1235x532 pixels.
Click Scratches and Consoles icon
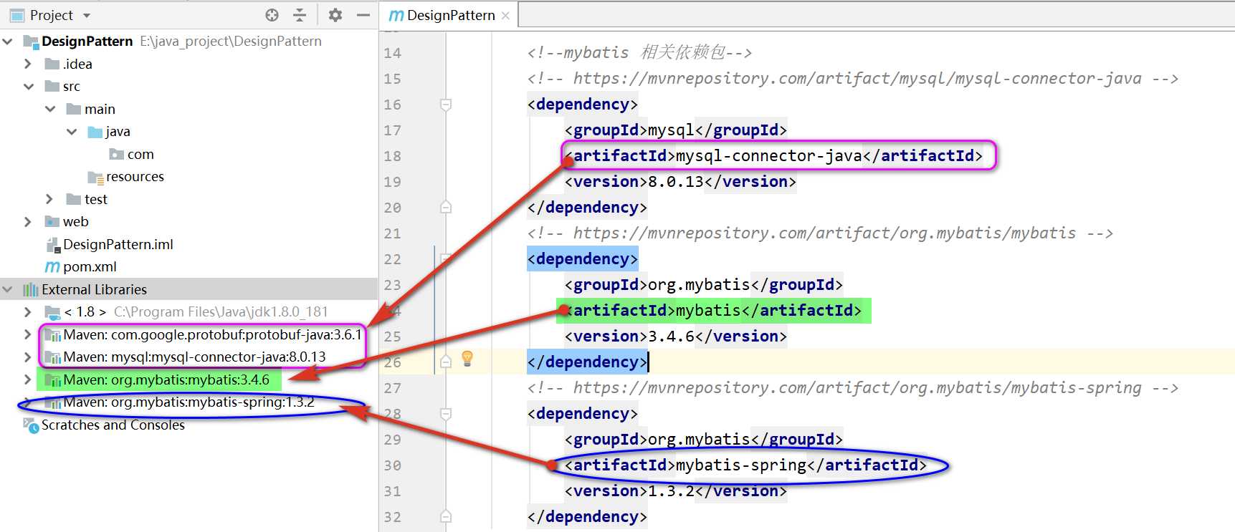click(31, 425)
